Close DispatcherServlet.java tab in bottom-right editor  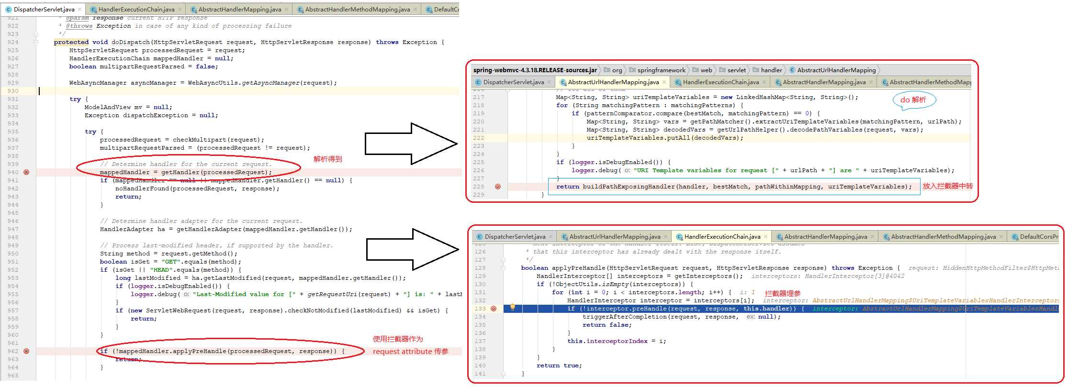click(x=551, y=237)
